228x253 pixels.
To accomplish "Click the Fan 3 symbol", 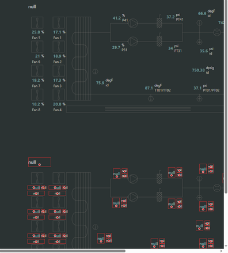I will [59, 71].
